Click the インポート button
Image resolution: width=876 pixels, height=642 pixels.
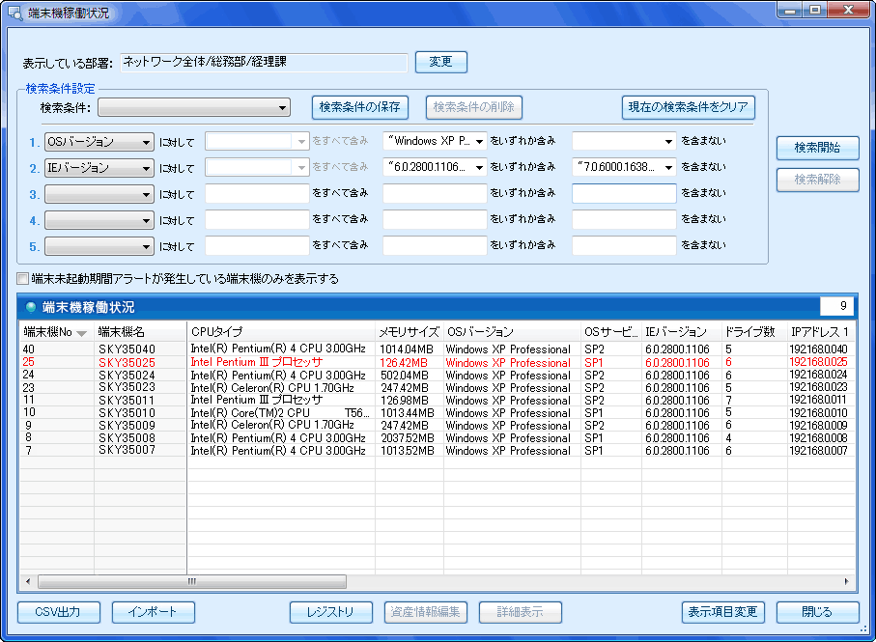153,612
